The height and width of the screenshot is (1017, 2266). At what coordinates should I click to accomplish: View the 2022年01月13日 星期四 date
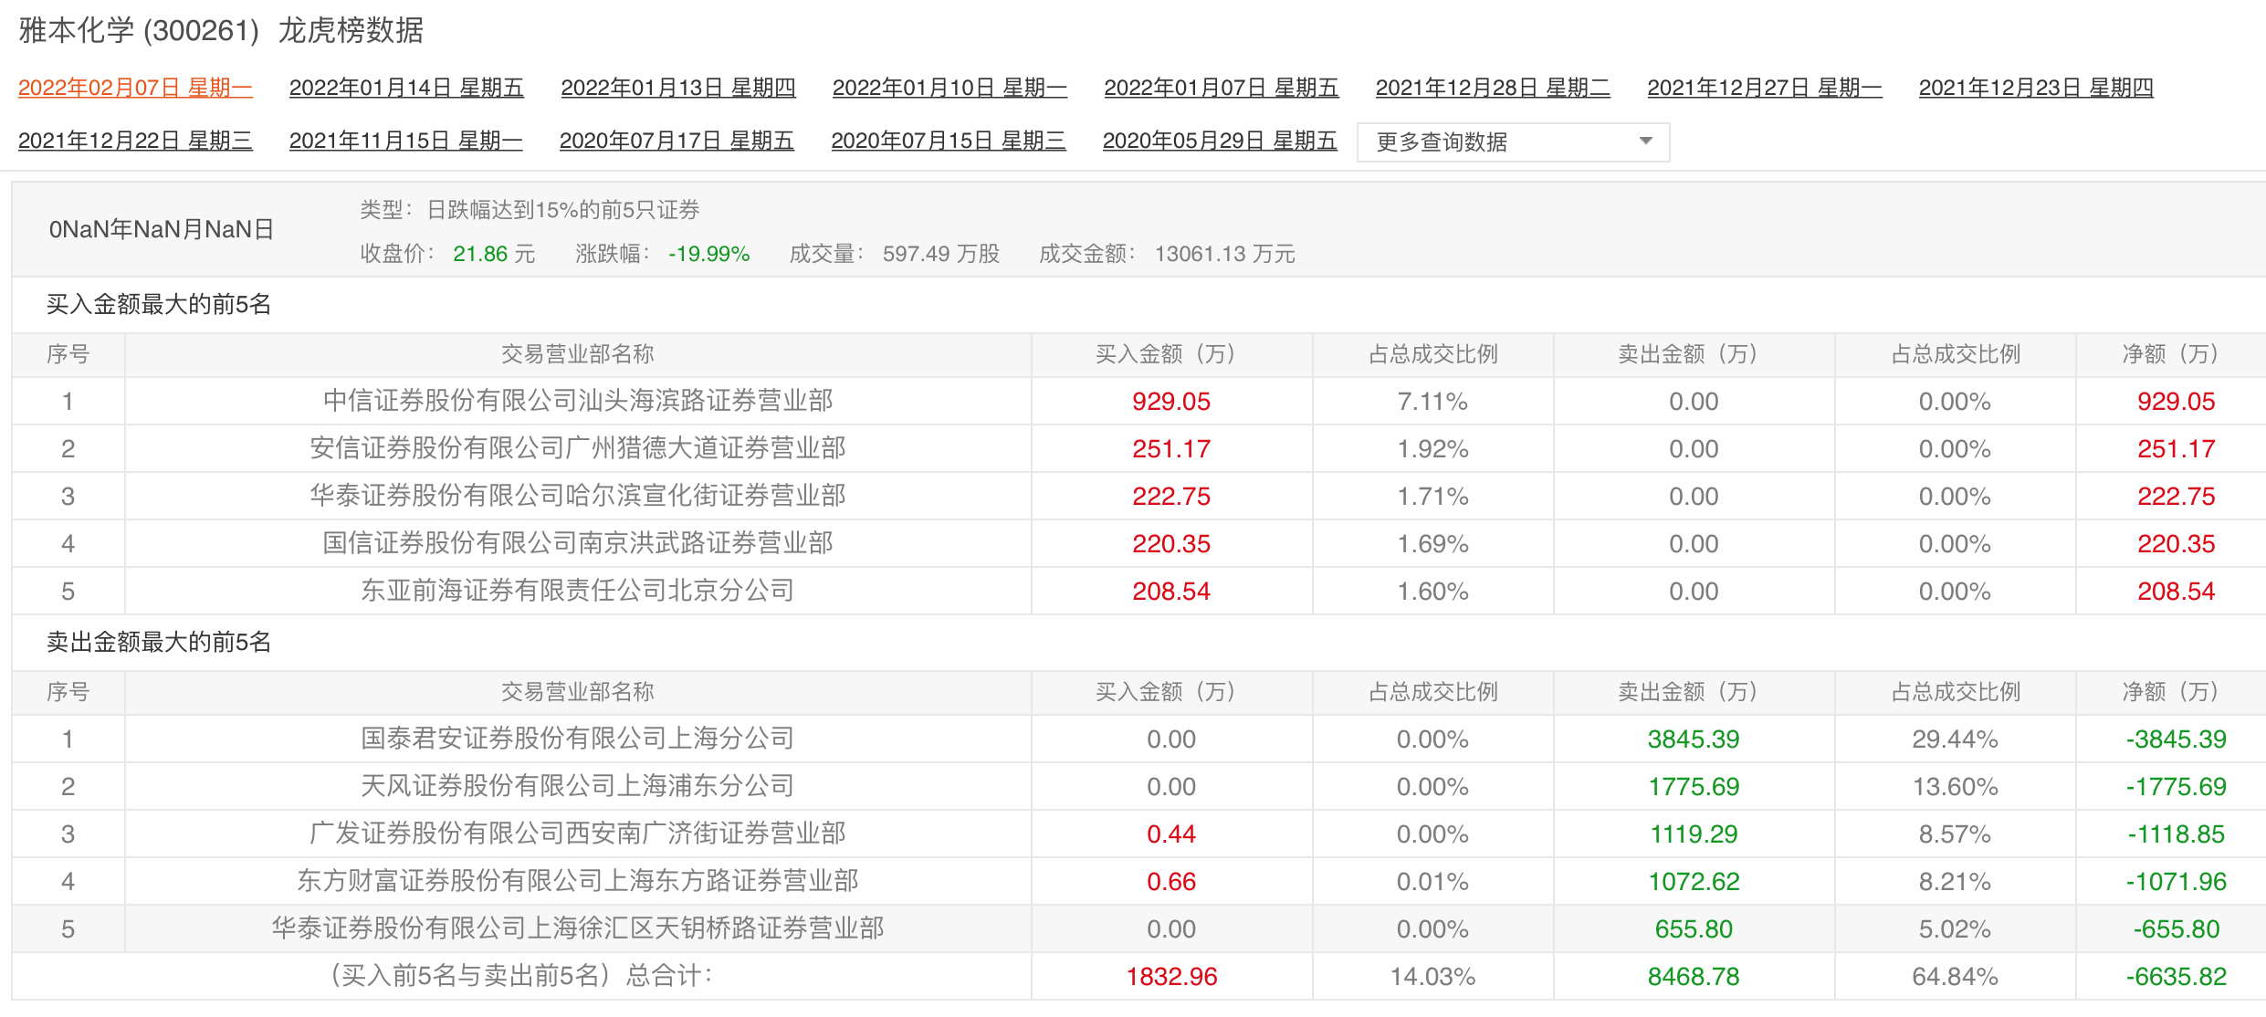coord(678,88)
